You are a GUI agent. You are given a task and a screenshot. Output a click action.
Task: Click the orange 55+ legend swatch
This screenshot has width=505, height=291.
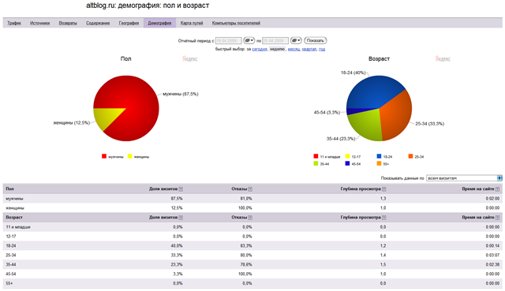[x=379, y=163]
